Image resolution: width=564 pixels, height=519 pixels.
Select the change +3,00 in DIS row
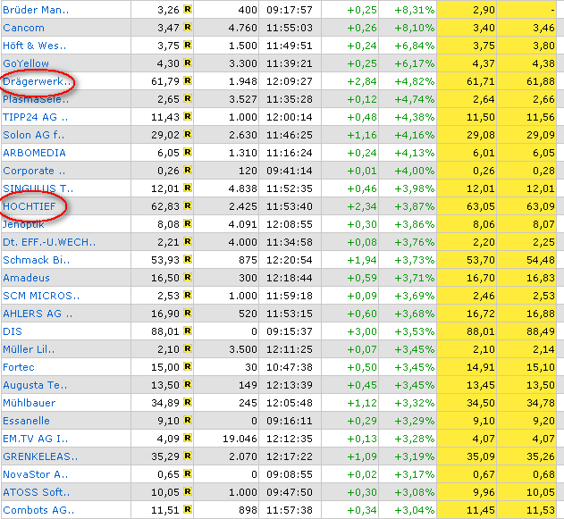(x=362, y=331)
